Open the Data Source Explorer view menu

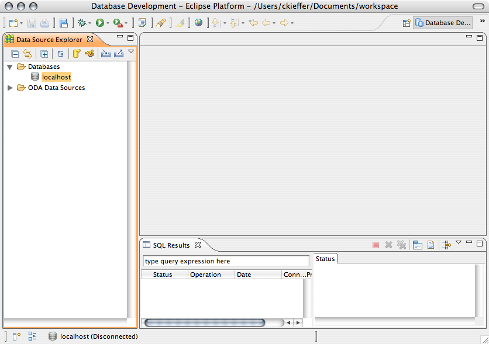(131, 51)
